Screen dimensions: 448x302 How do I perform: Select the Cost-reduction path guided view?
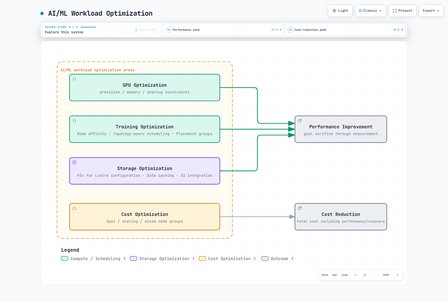tap(345, 30)
